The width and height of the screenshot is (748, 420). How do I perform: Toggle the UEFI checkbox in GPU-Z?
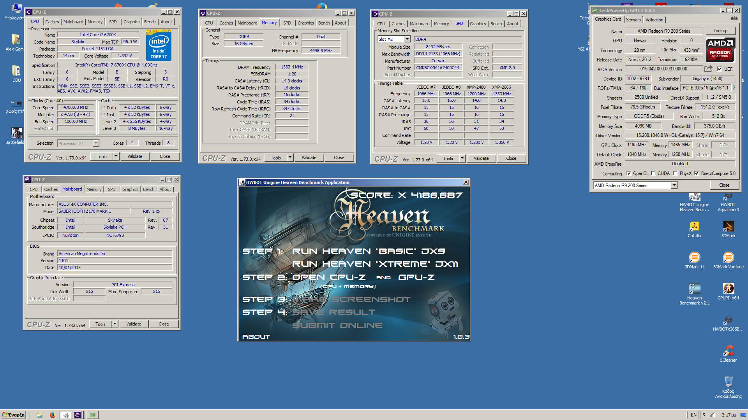[719, 69]
